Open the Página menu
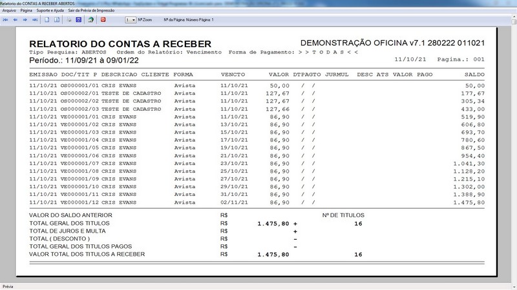Viewport: 517px width, 290px height. [26, 10]
